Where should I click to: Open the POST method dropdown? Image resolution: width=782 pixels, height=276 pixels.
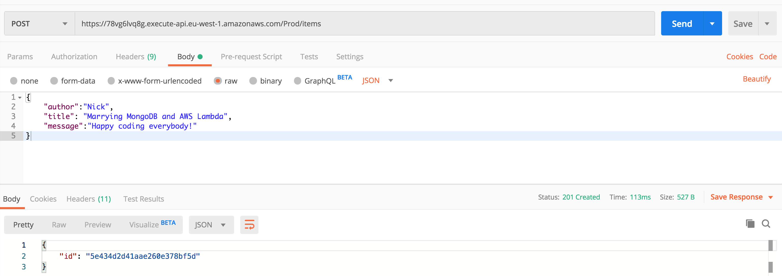(39, 24)
